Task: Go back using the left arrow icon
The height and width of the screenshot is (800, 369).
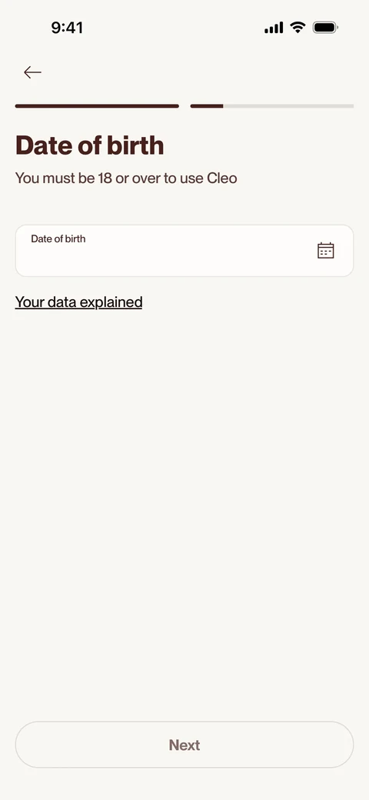Action: pos(32,72)
